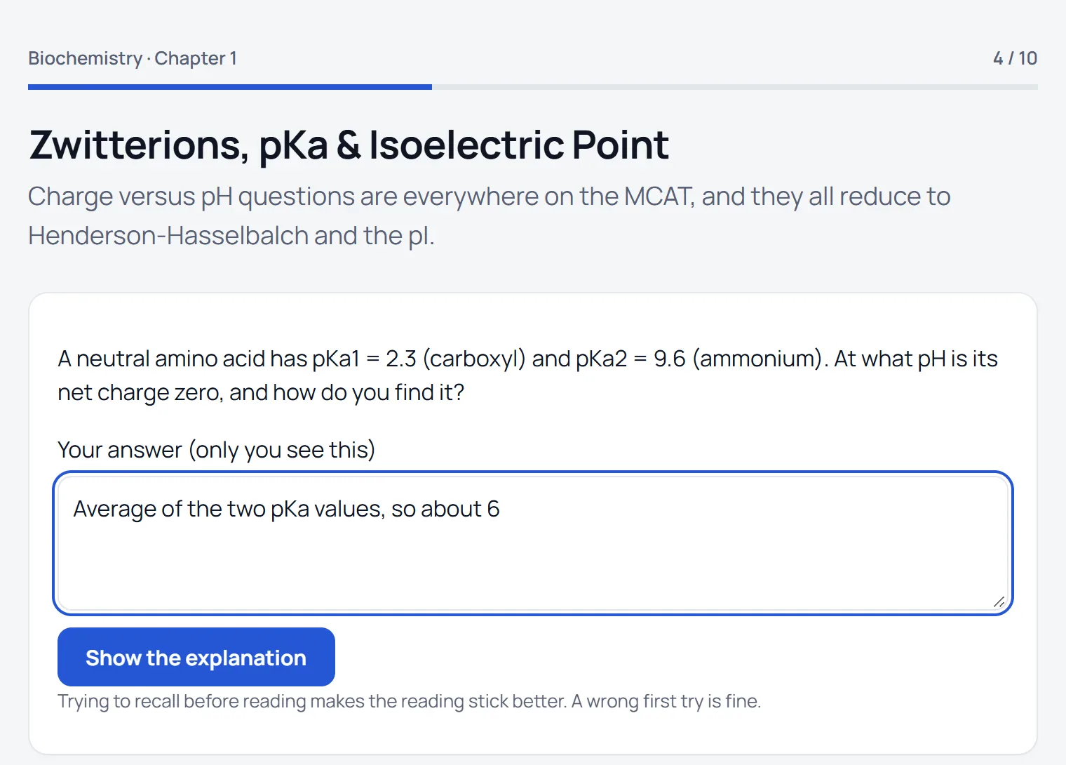Focus the Your answer text area
The image size is (1066, 765).
click(x=533, y=543)
